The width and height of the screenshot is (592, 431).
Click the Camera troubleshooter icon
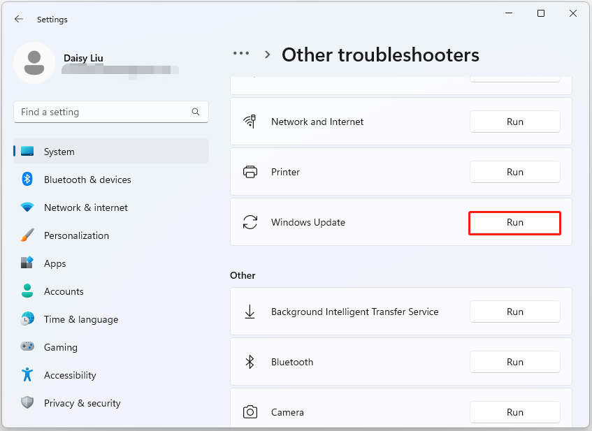click(250, 412)
